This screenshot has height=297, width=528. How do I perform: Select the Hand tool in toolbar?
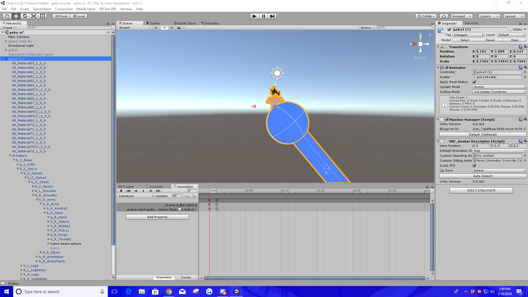[x=7, y=16]
